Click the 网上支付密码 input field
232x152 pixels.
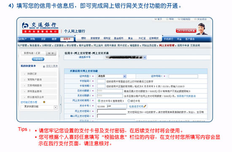coord(112,111)
